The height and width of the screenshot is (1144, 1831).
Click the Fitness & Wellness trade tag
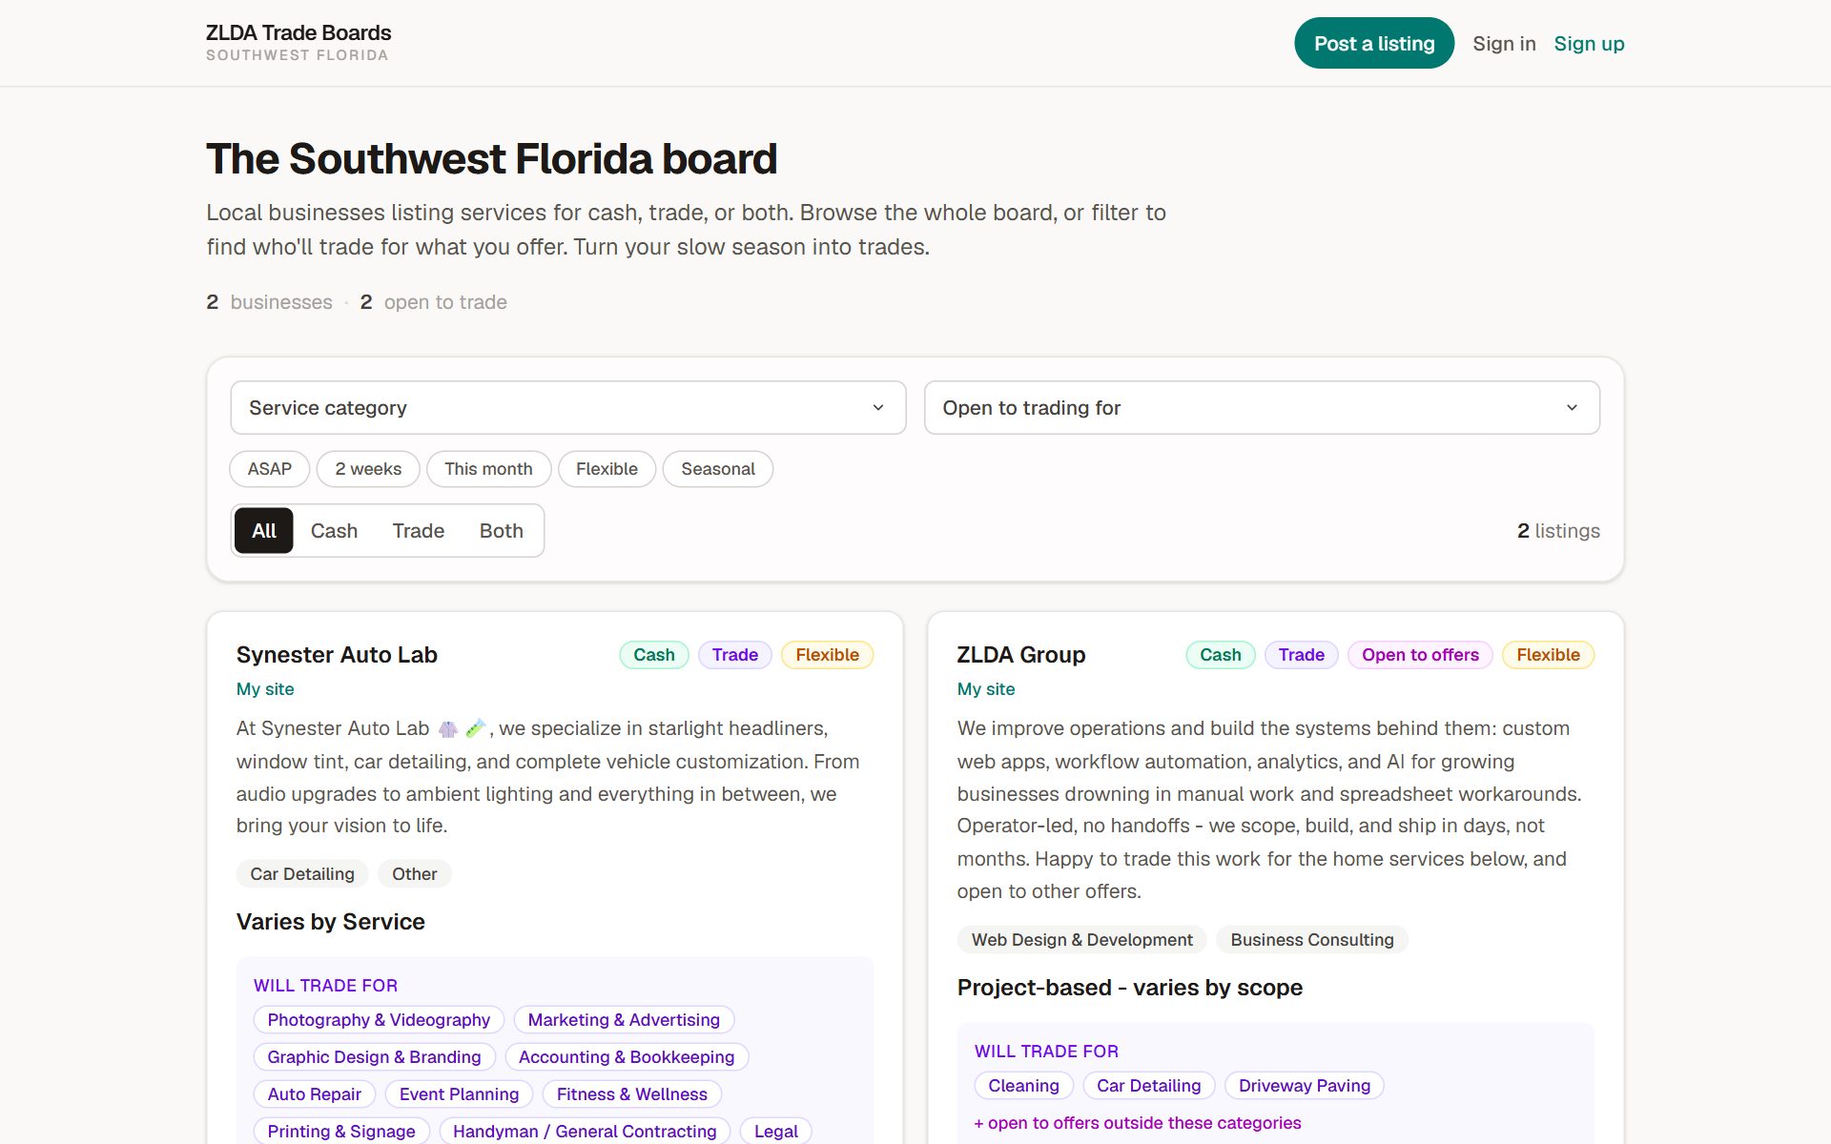632,1094
